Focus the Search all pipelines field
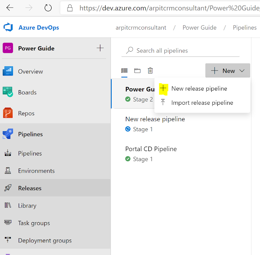The height and width of the screenshot is (255, 260). 180,50
